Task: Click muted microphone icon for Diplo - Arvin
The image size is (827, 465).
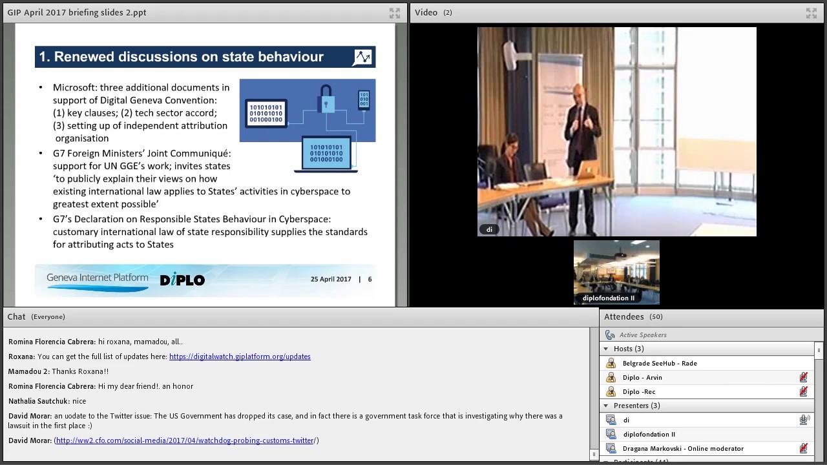Action: (804, 377)
